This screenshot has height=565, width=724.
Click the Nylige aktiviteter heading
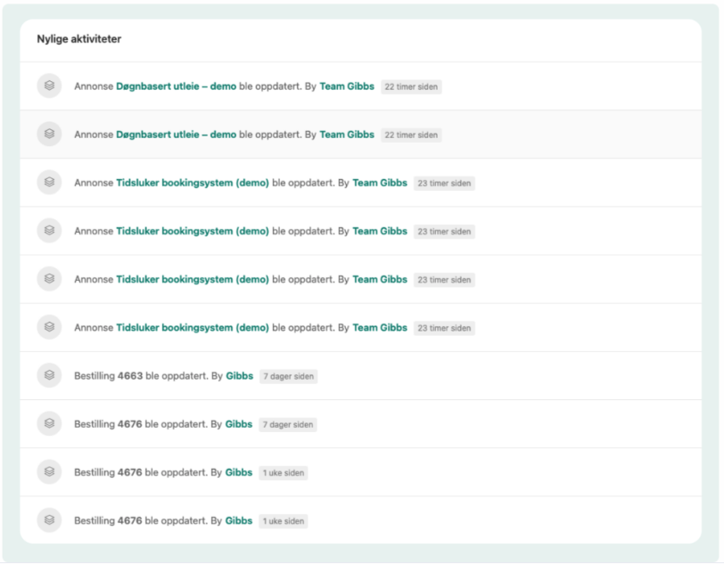pos(78,39)
